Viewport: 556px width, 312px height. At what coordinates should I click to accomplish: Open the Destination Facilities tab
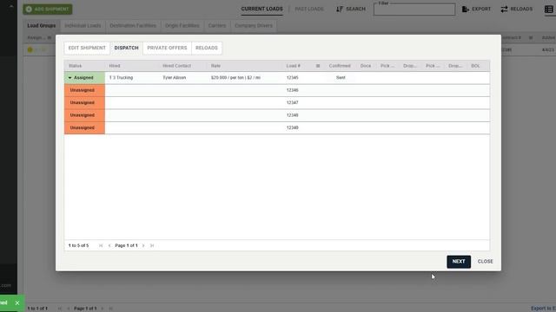point(133,25)
